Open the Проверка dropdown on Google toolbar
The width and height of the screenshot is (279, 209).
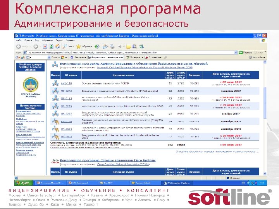(x=134, y=57)
